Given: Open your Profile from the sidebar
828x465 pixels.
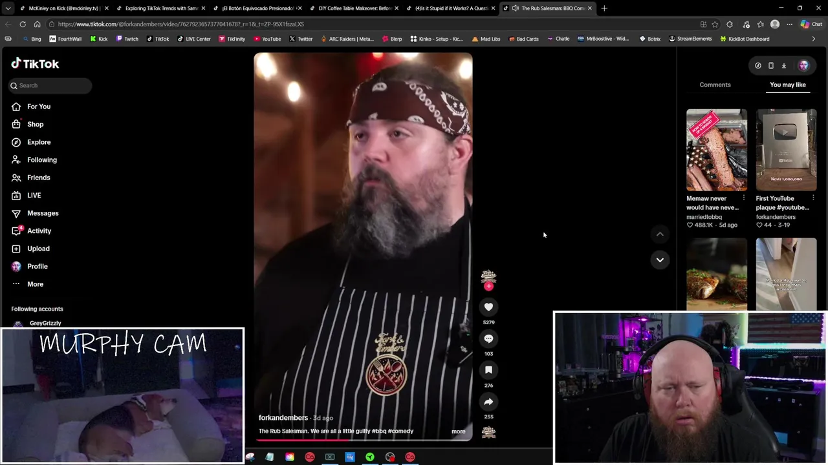Looking at the screenshot, I should coord(38,266).
